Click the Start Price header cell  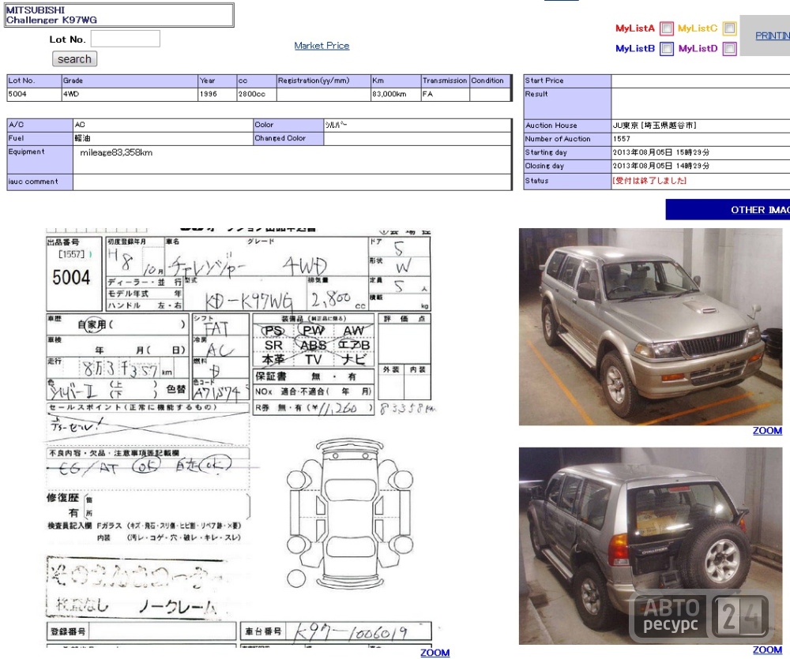pos(567,81)
